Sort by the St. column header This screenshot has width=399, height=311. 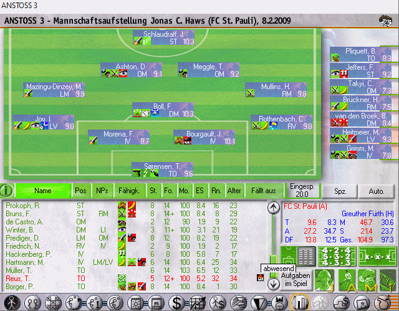(x=153, y=191)
